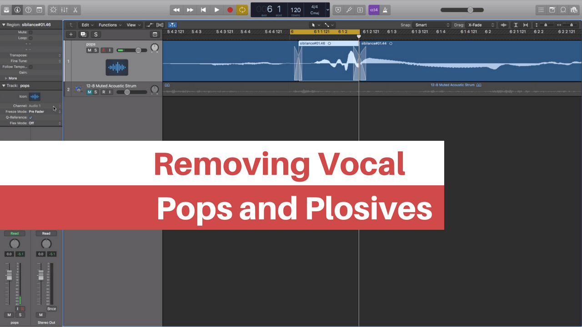This screenshot has width=582, height=327.
Task: Toggle the Q-Reference checkbox
Action: 30,117
